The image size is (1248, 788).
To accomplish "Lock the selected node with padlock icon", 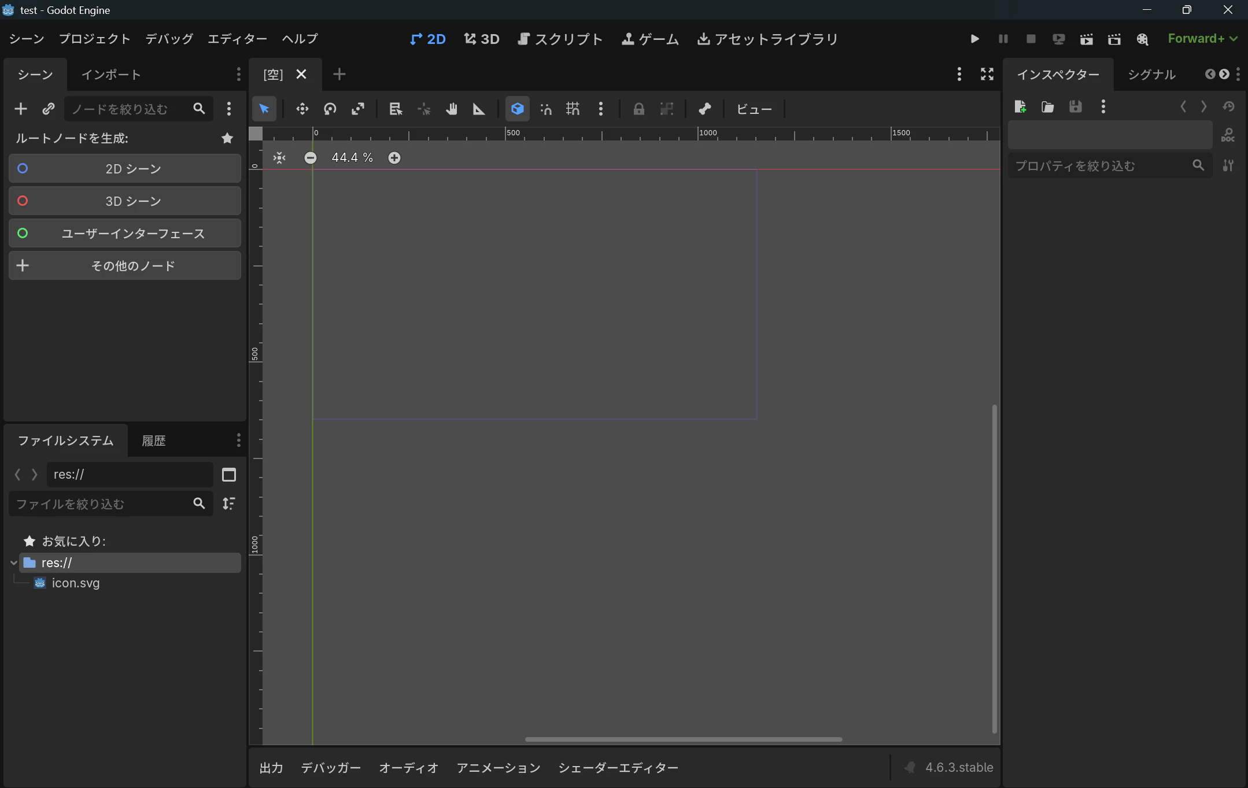I will tap(638, 109).
